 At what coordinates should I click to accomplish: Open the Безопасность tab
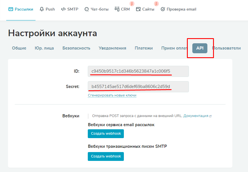coord(76,48)
